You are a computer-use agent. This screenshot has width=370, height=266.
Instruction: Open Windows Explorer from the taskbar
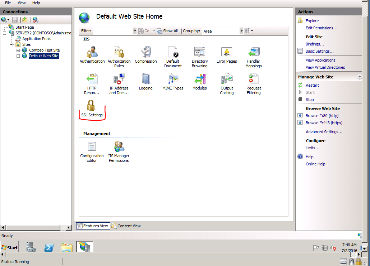67,247
